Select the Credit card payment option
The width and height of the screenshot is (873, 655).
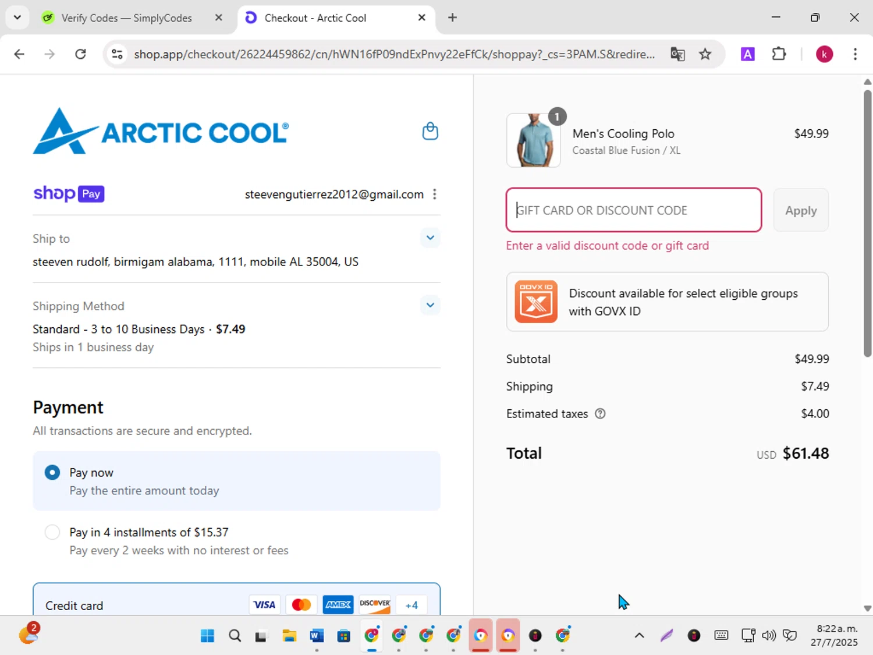[236, 600]
